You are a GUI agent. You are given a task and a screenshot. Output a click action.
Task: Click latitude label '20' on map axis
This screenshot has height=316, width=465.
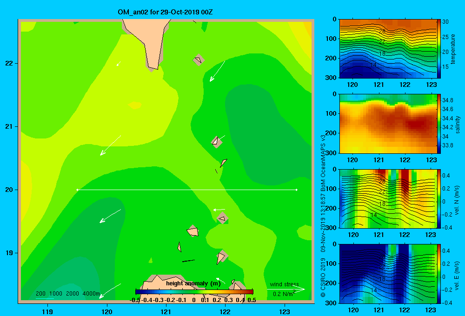tap(9, 190)
